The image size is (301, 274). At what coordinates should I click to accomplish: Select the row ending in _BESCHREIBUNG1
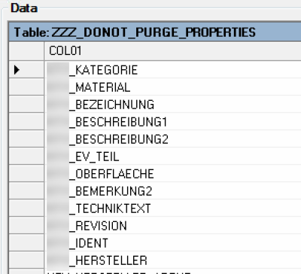pyautogui.click(x=173, y=121)
